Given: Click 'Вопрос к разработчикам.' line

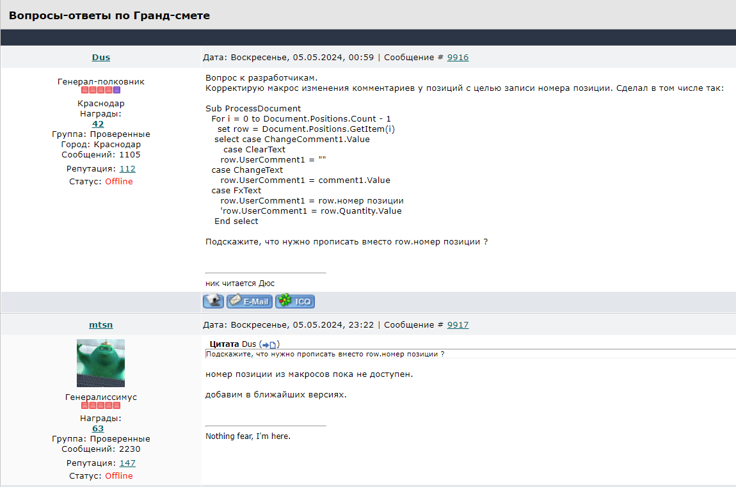Looking at the screenshot, I should coord(262,78).
